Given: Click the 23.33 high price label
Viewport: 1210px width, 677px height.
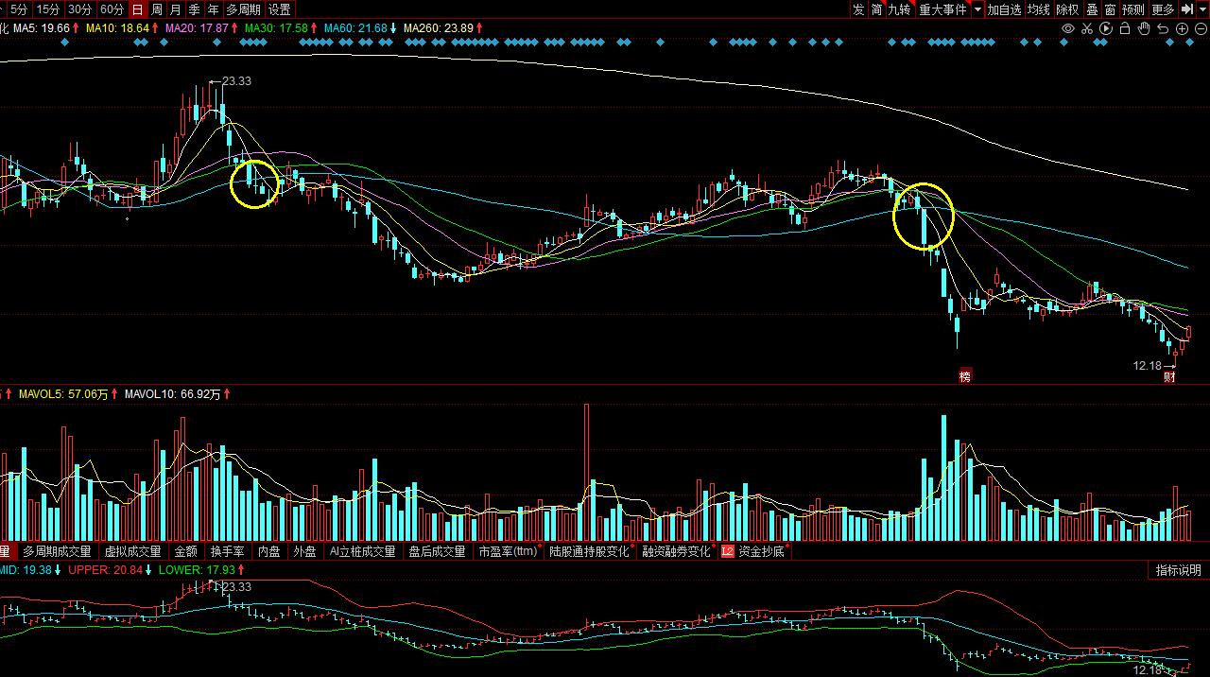Looking at the screenshot, I should [x=236, y=81].
